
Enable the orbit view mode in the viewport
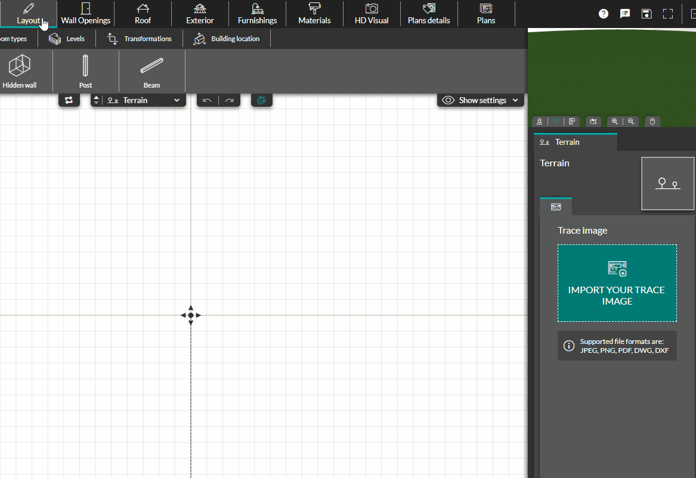pos(556,121)
